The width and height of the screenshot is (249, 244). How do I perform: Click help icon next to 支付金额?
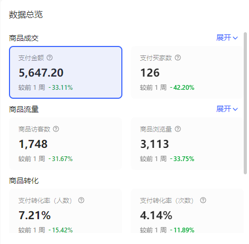pyautogui.click(x=50, y=58)
